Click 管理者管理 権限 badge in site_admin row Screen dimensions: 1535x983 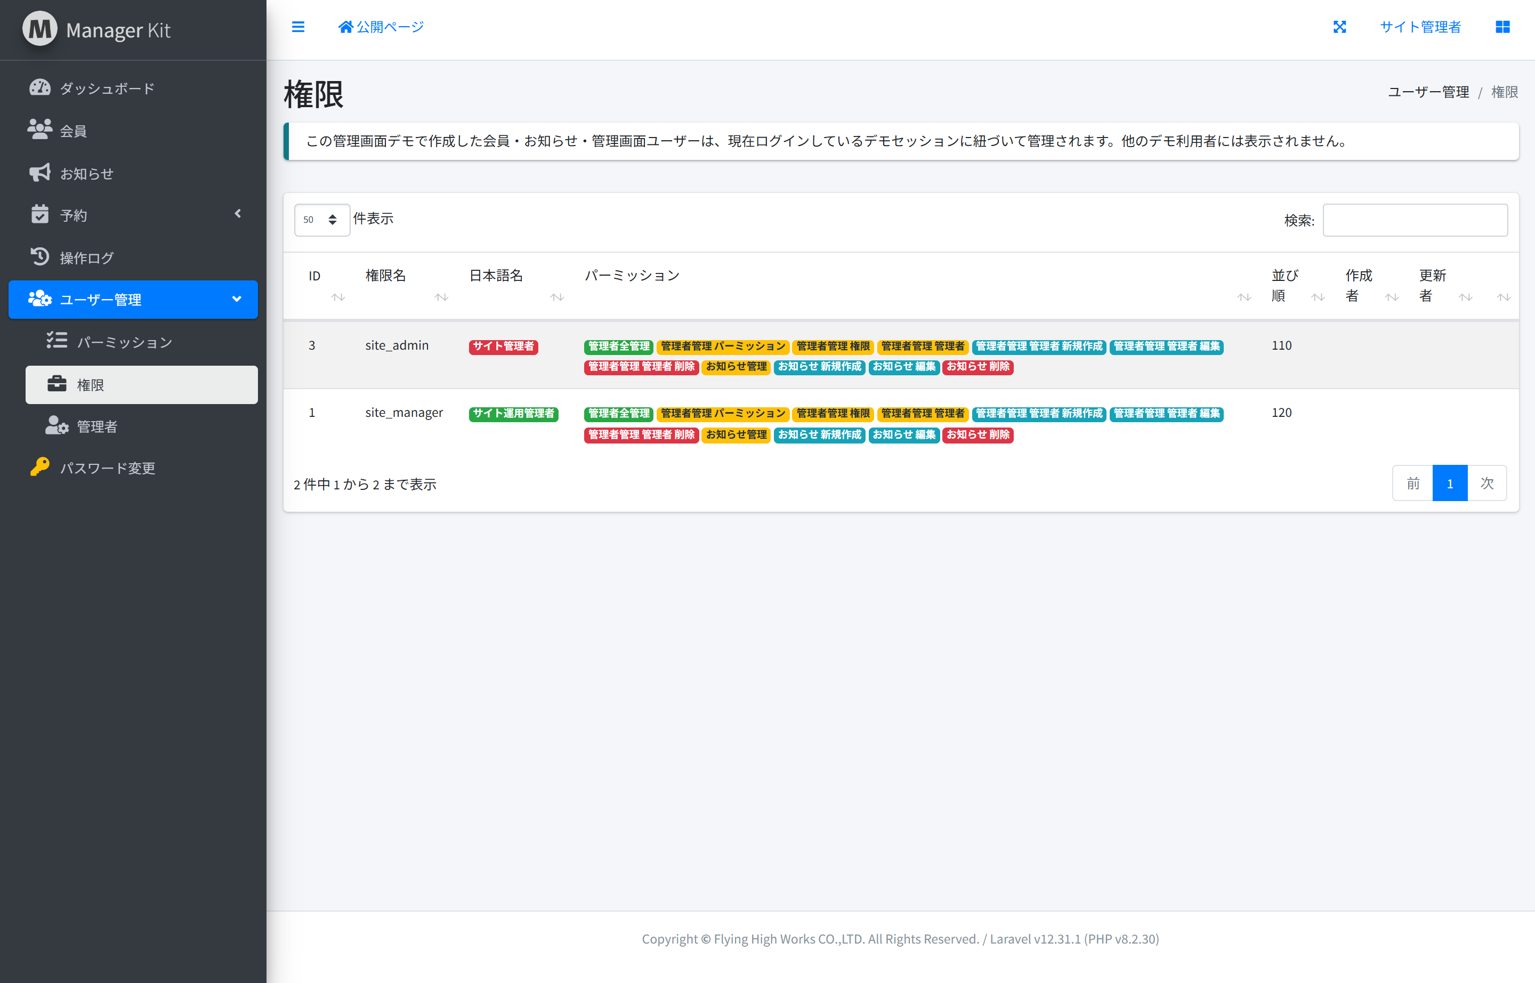(x=833, y=347)
